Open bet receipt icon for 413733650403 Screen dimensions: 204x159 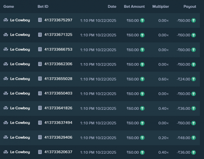(40, 93)
